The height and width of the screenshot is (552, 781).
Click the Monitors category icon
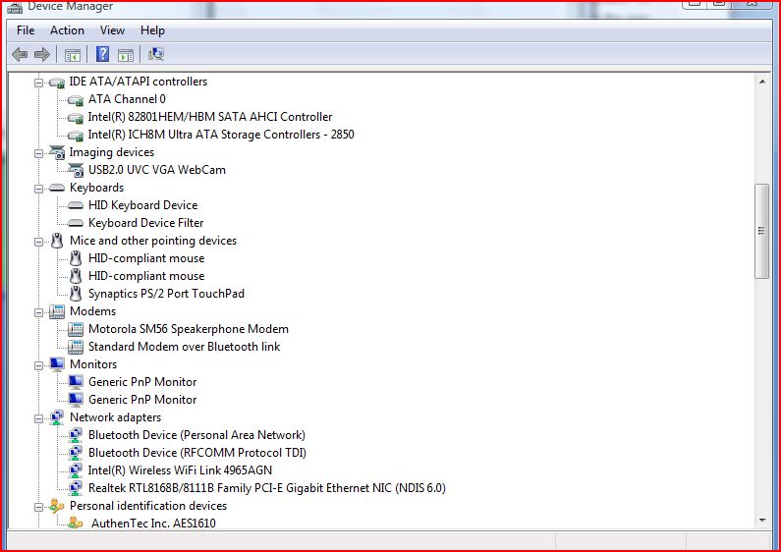(57, 364)
